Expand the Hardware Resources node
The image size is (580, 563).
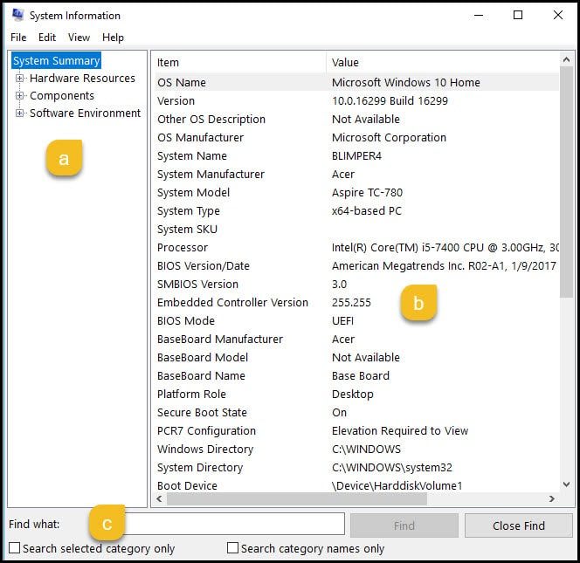tap(19, 78)
